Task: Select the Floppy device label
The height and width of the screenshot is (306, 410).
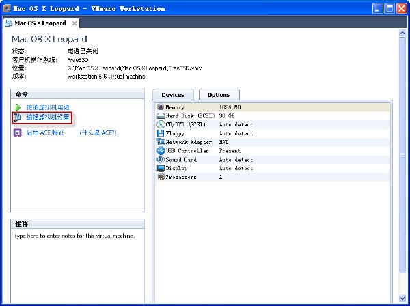Action: pos(175,133)
